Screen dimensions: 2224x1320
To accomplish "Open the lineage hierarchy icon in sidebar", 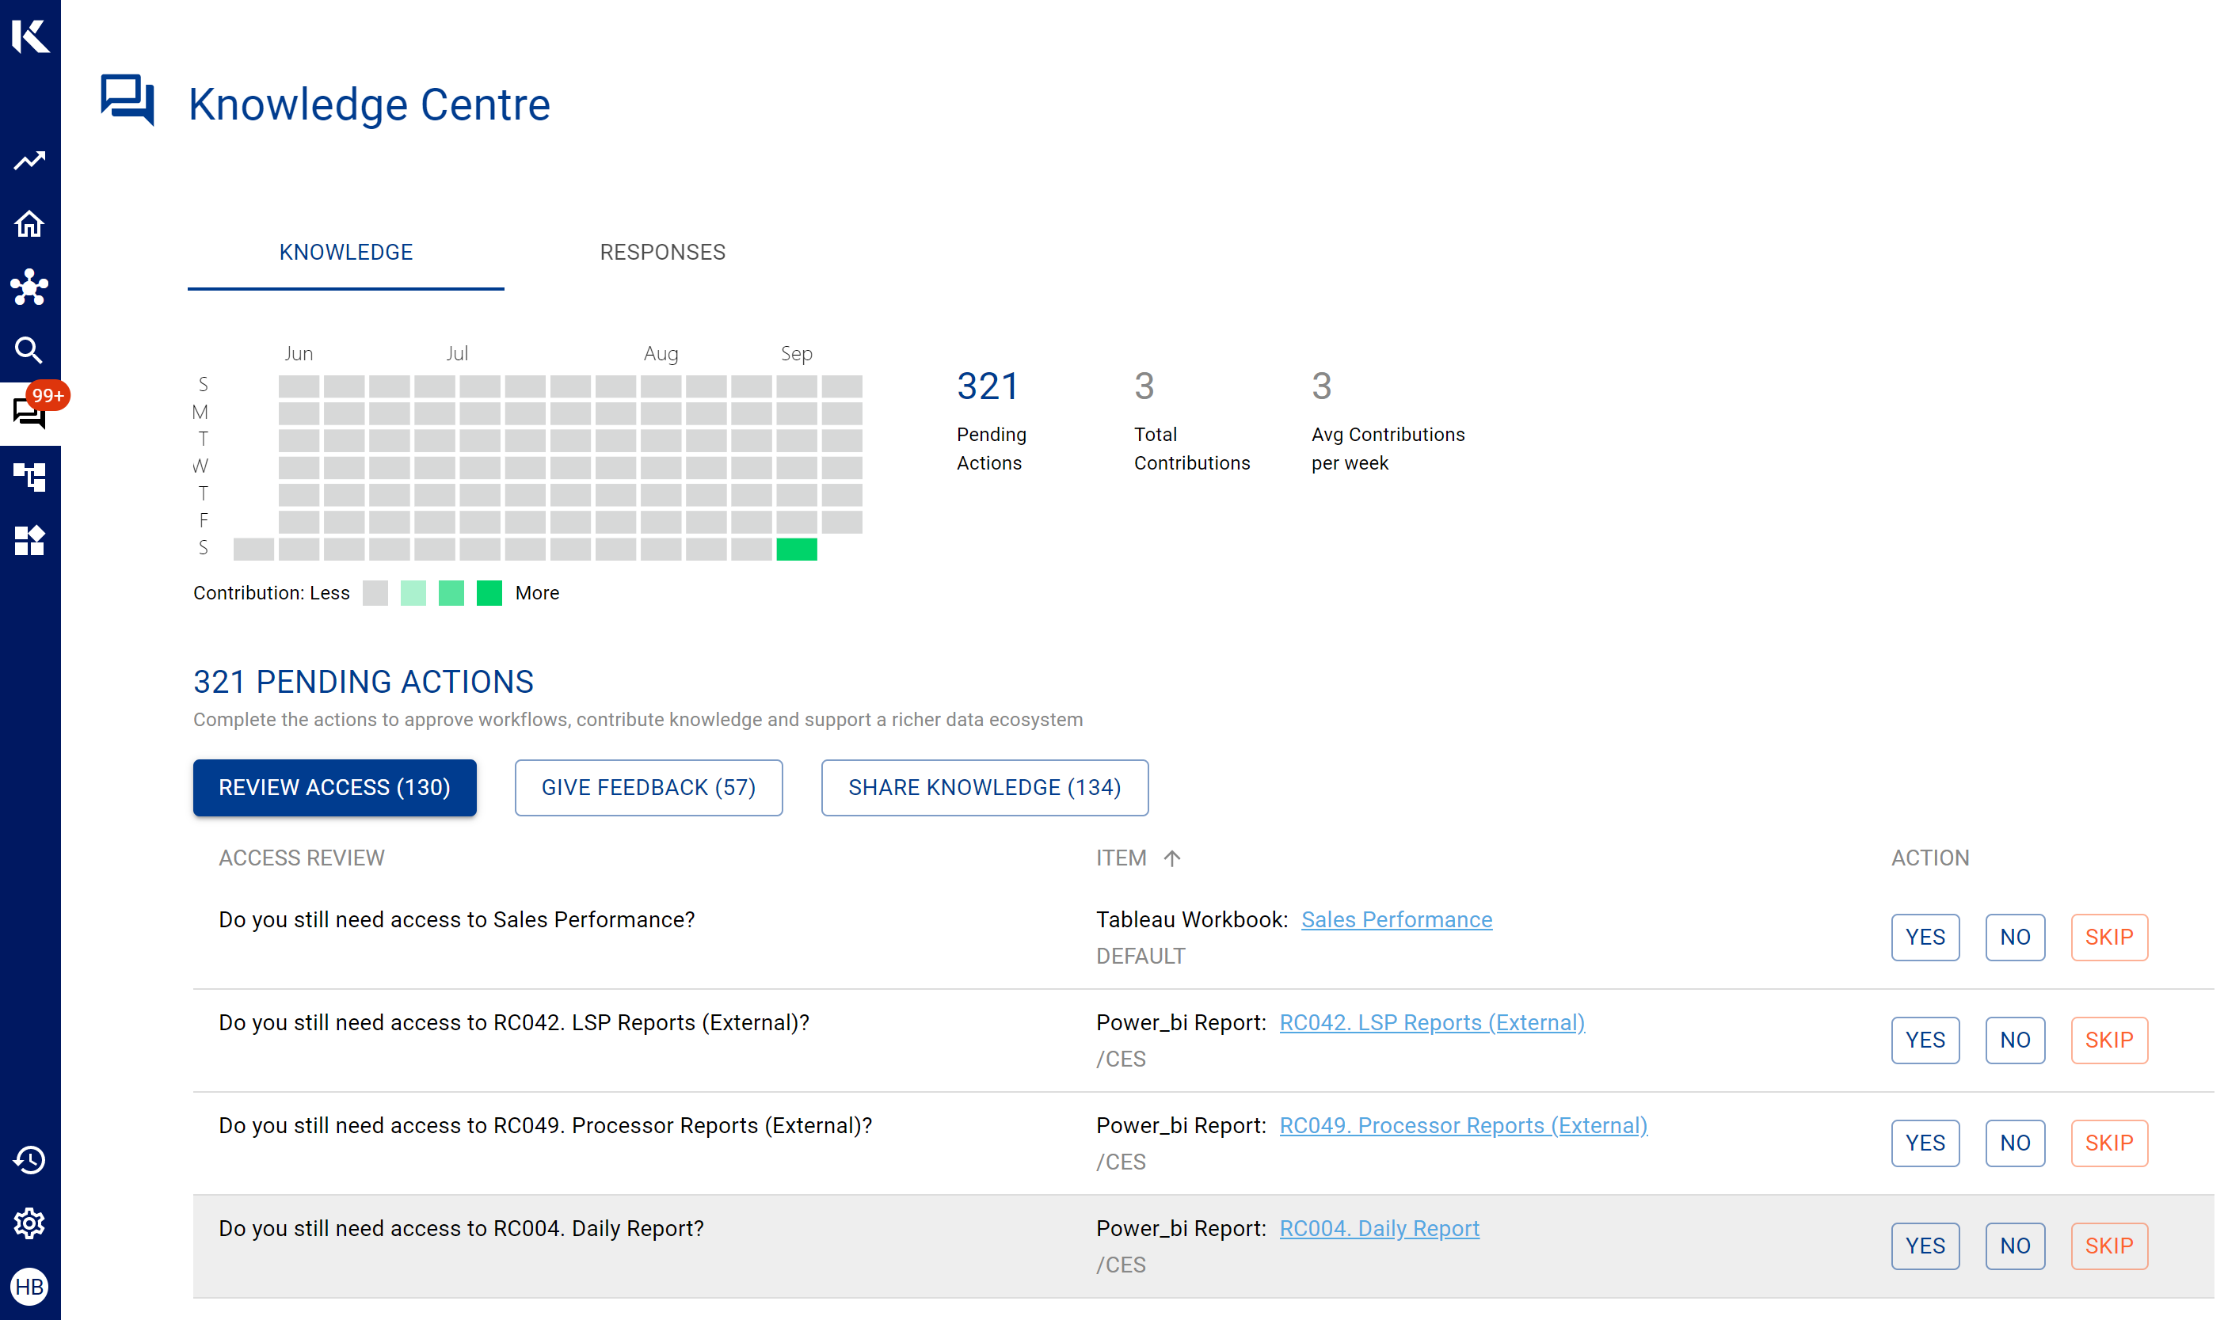I will coord(29,477).
